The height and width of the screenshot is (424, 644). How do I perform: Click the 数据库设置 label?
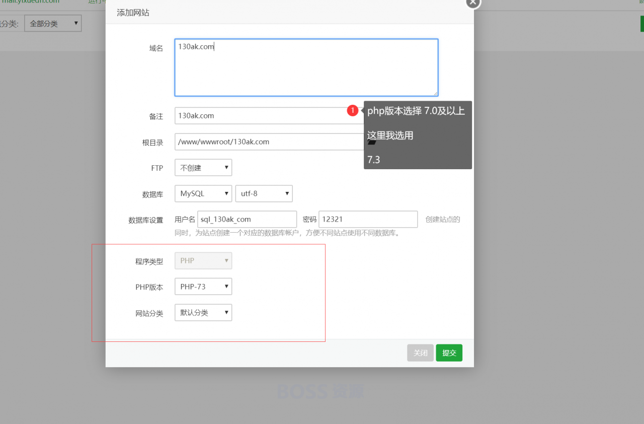pos(146,220)
